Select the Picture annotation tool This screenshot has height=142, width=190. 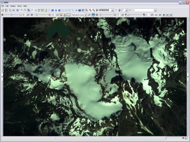pyautogui.click(x=79, y=10)
